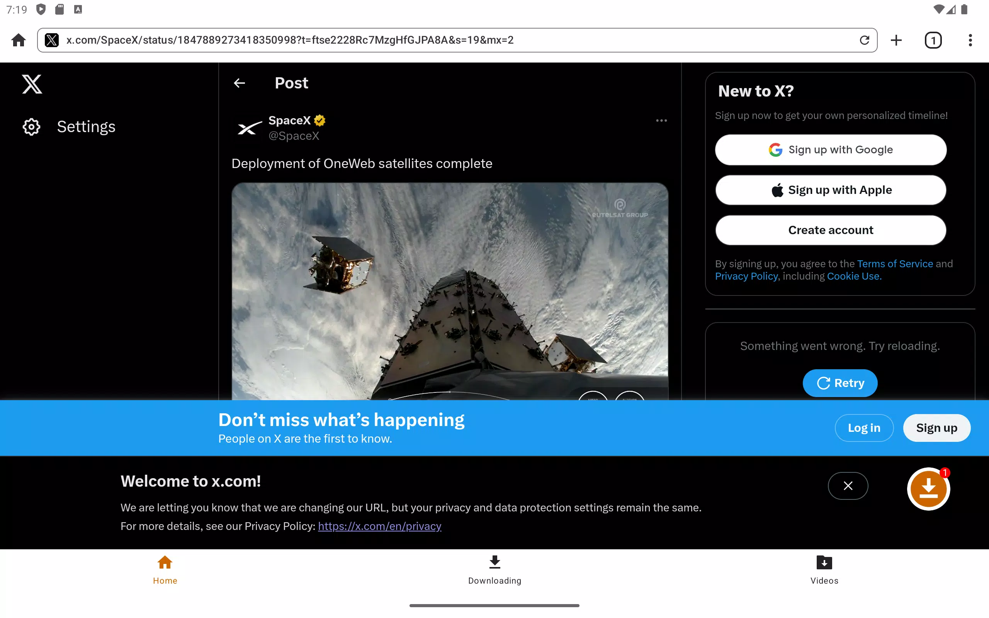Sign up with Apple
Viewport: 989px width, 618px height.
[831, 190]
